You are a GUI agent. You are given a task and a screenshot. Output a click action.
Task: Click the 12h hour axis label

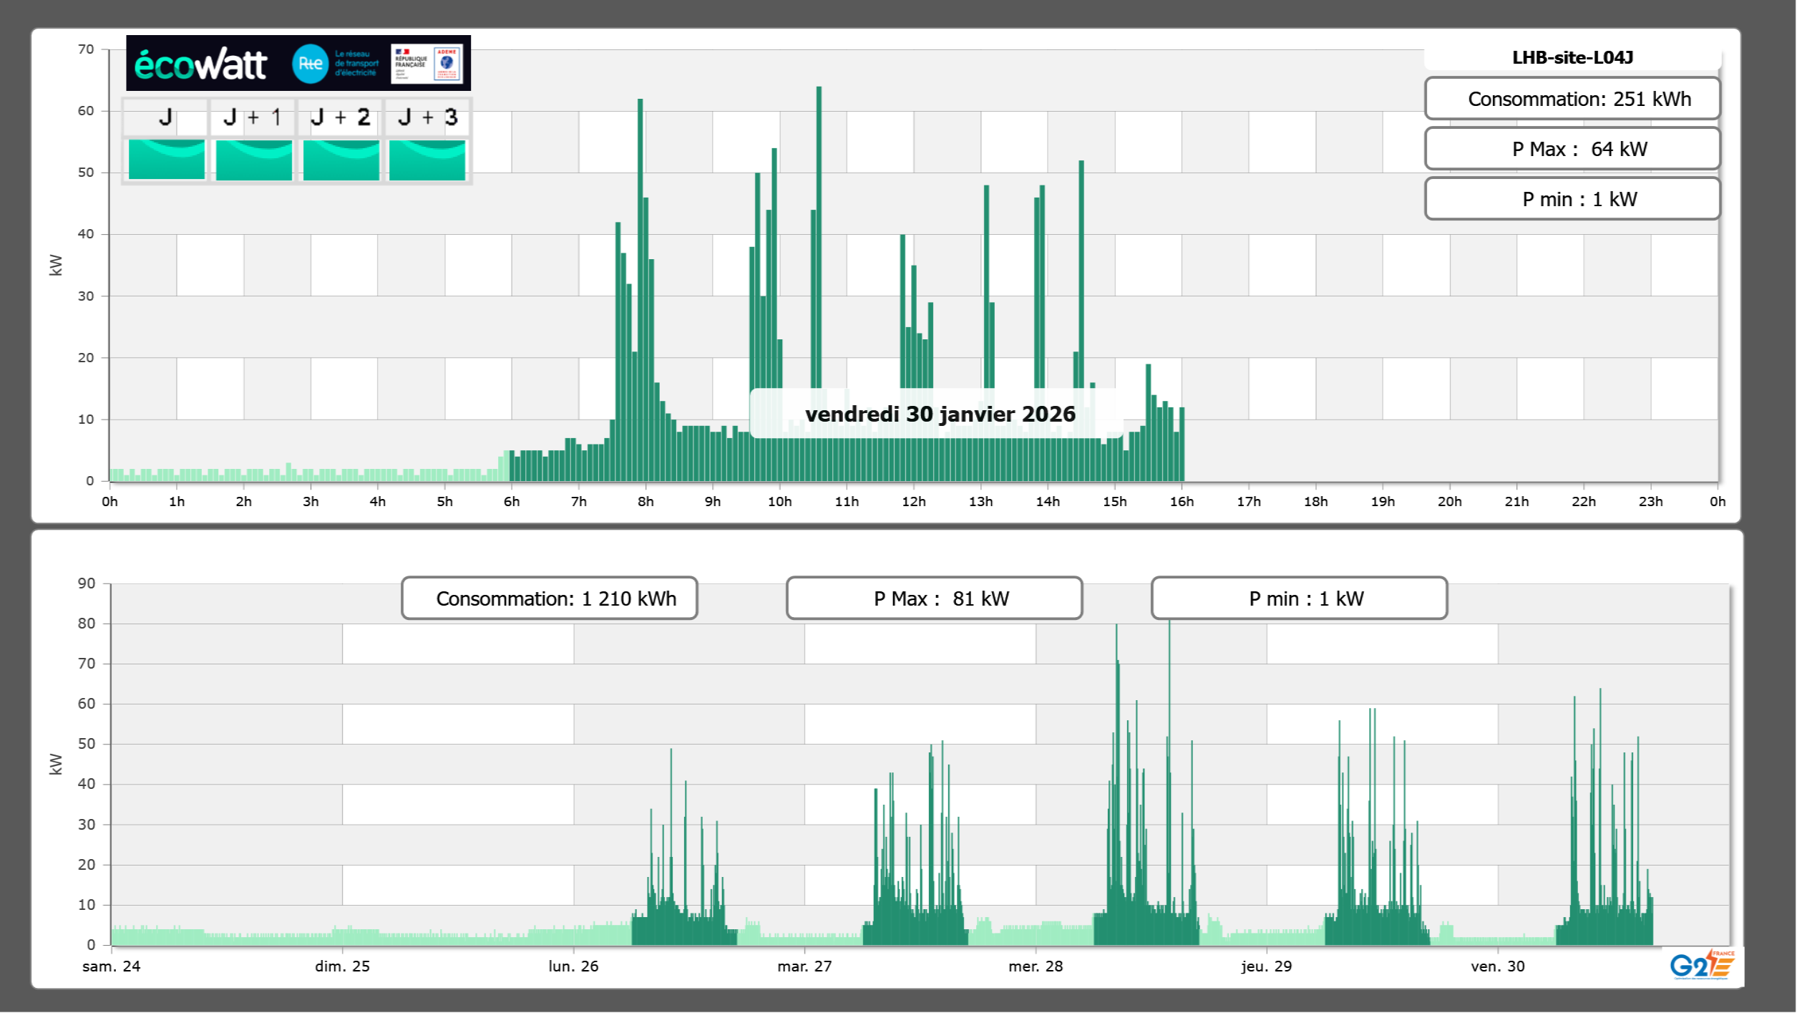click(x=913, y=502)
